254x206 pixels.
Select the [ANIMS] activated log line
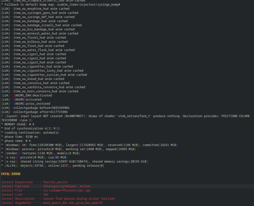pos(21,99)
